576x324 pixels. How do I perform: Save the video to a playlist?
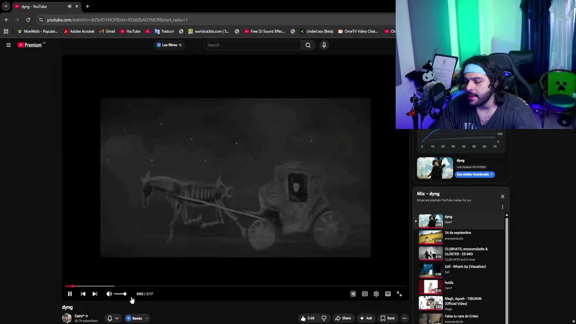point(387,318)
